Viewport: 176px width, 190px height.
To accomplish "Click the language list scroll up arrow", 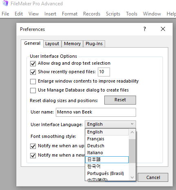I will click(x=132, y=132).
